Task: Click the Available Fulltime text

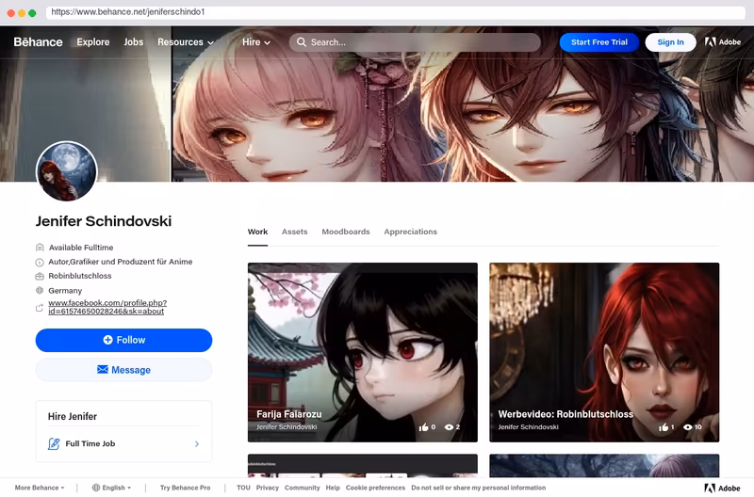Action: [x=81, y=248]
